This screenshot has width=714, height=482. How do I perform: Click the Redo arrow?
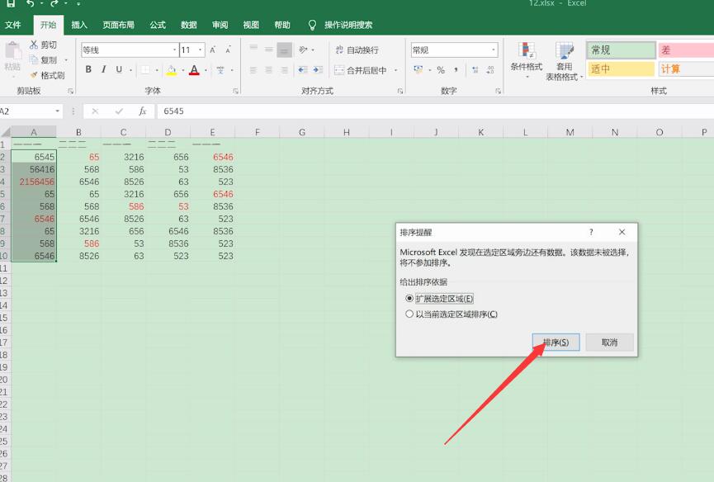54,3
